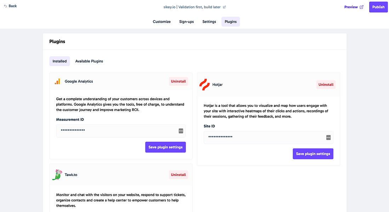Click the Google Analytics plugin icon
The width and height of the screenshot is (389, 212).
pos(57,81)
